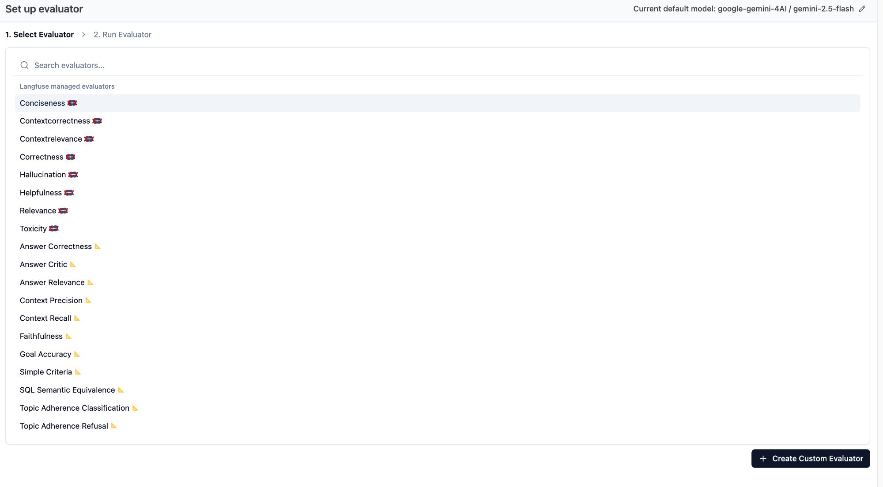
Task: Select the Contextcorrectness evaluator
Action: 55,121
